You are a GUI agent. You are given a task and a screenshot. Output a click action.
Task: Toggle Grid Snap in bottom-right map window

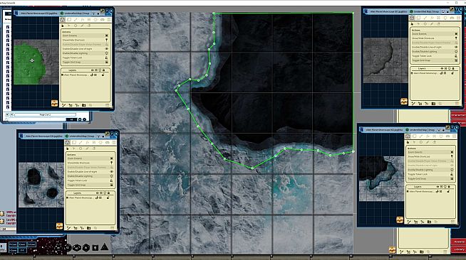430,179
